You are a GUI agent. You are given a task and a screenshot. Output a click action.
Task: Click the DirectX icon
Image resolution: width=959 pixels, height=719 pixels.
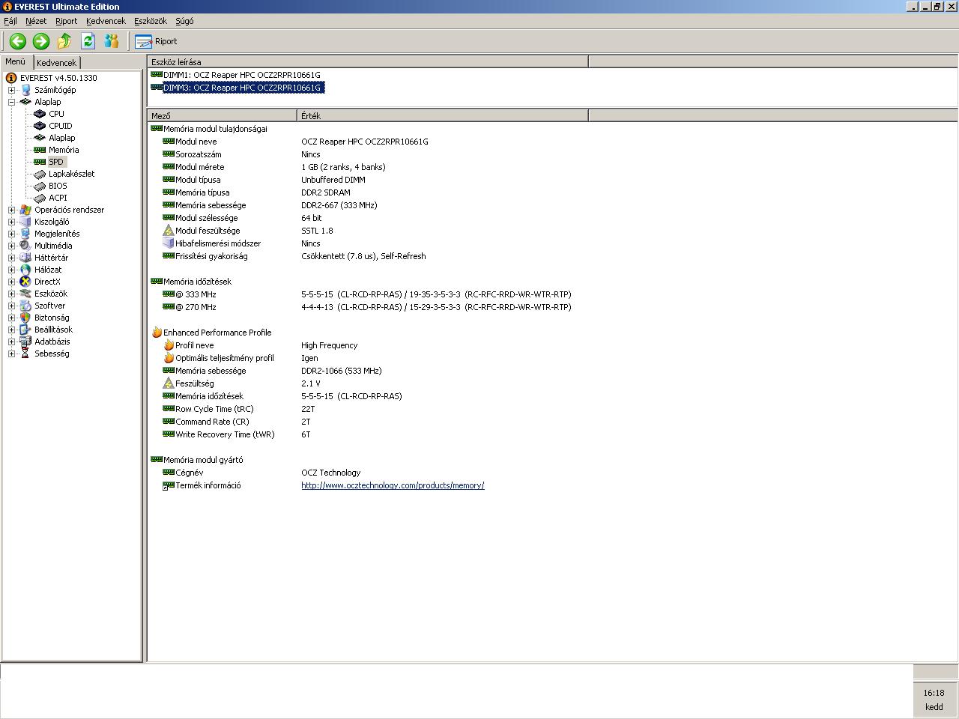pyautogui.click(x=25, y=282)
